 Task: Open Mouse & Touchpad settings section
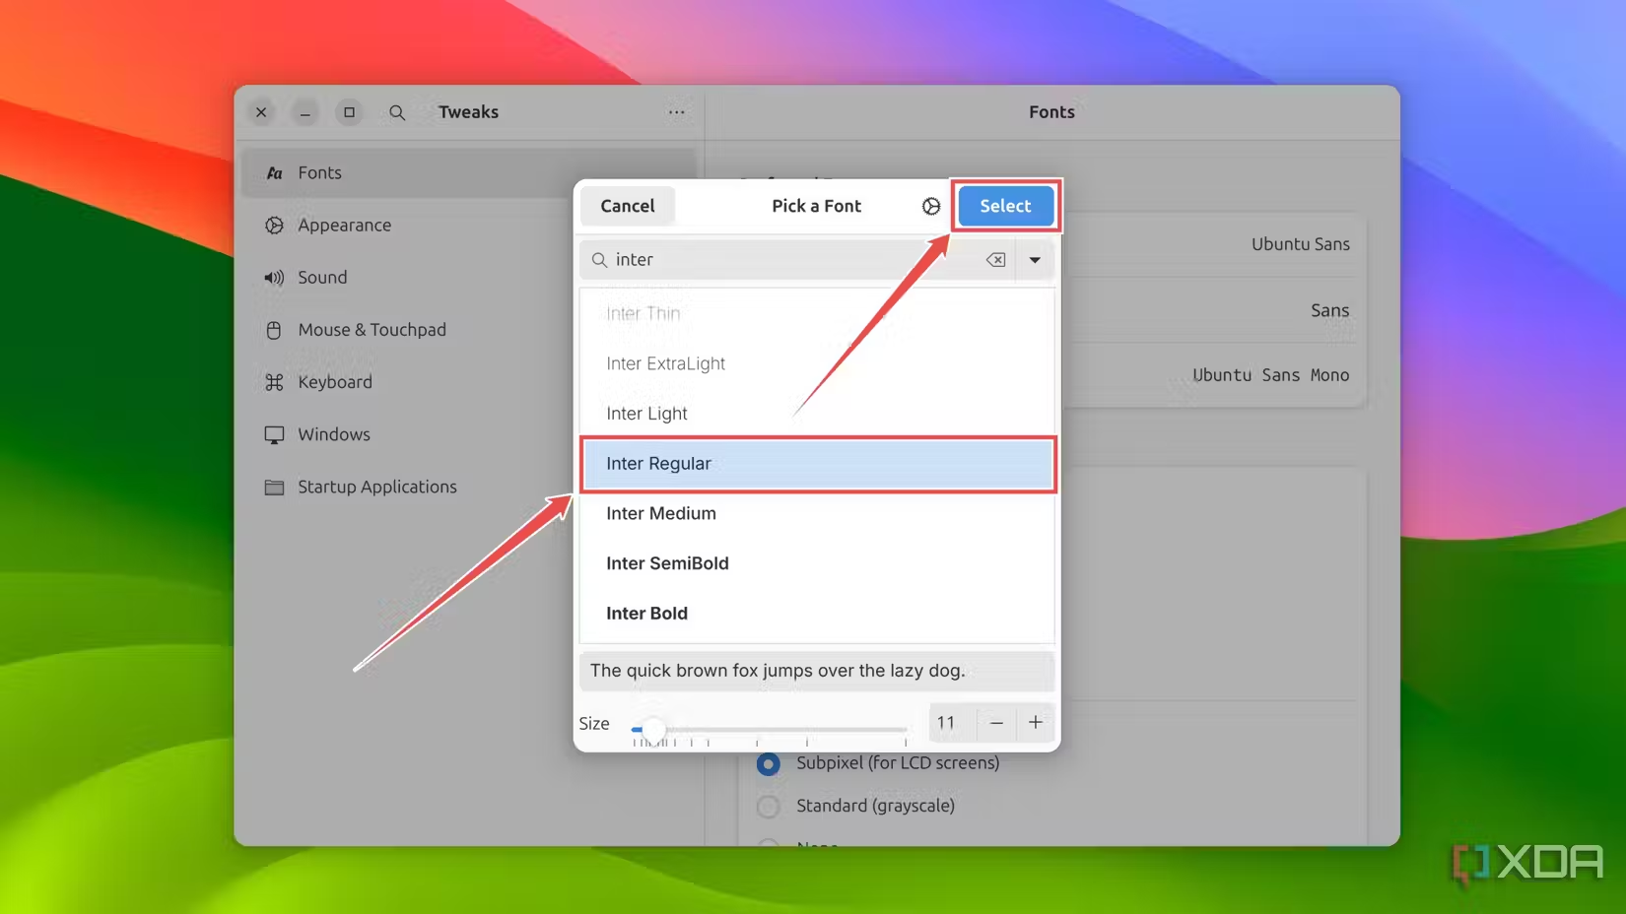pyautogui.click(x=372, y=330)
